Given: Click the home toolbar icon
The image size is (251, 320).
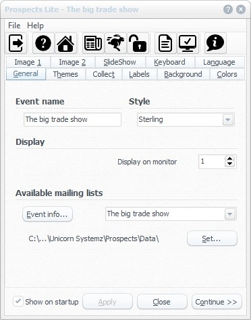Looking at the screenshot, I should click(65, 43).
